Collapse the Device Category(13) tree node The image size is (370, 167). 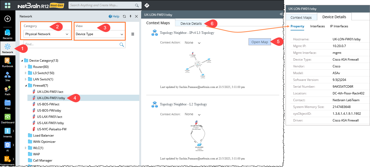pyautogui.click(x=22, y=61)
